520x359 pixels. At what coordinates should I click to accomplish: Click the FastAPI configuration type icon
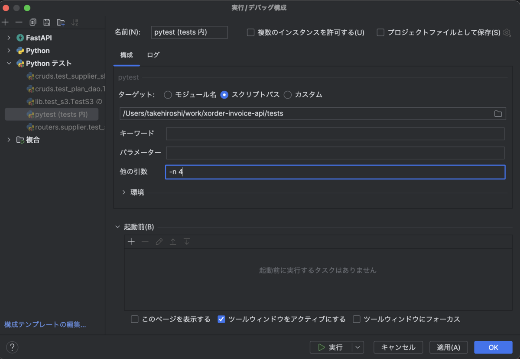click(20, 38)
